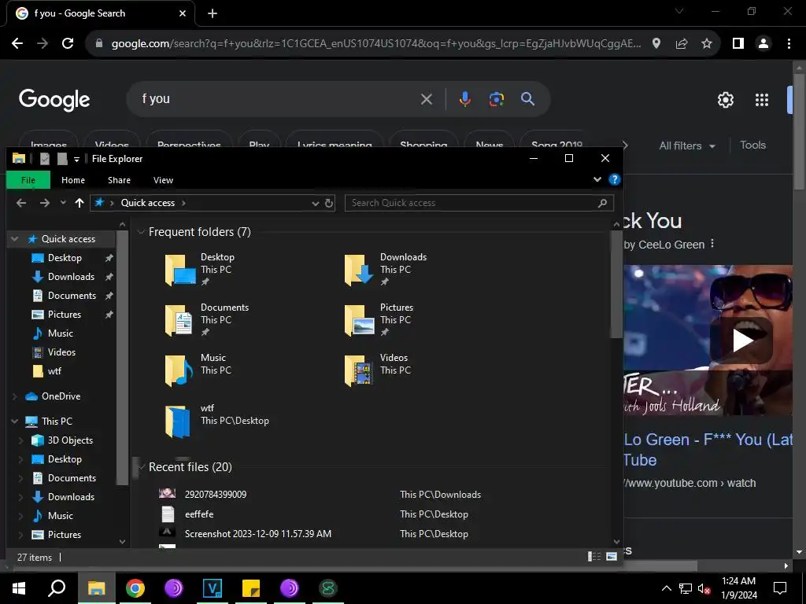Clear the Google search box text
806x604 pixels.
pos(426,99)
